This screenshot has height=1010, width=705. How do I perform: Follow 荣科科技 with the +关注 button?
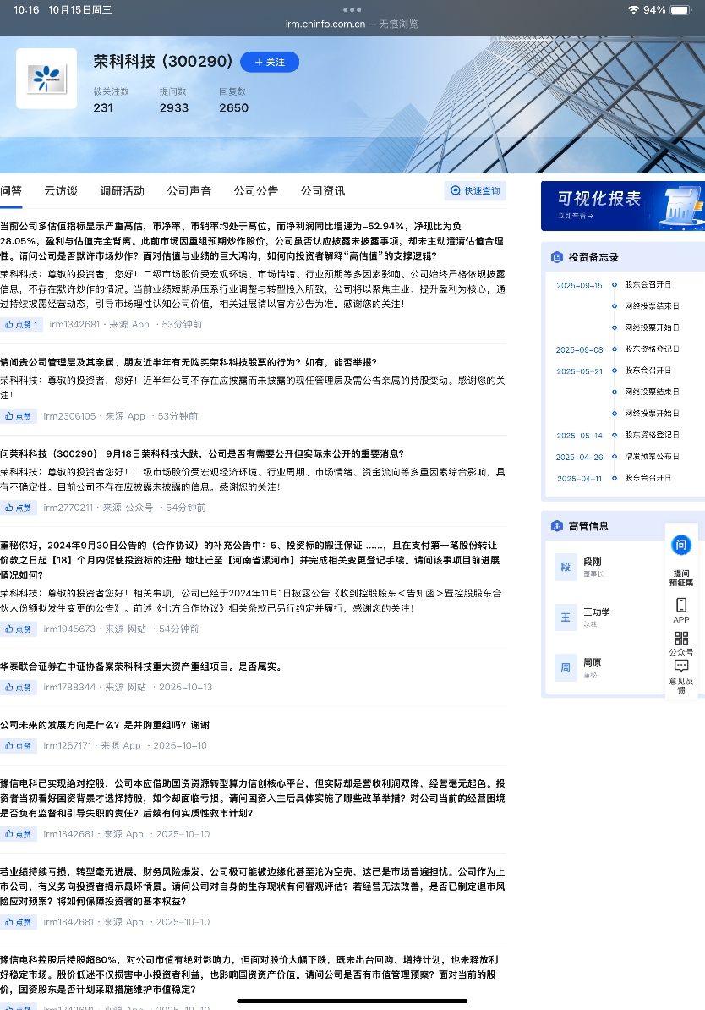[x=269, y=62]
